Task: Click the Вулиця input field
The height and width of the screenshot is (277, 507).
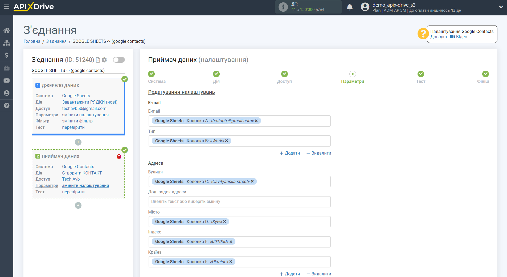Action: (239, 182)
